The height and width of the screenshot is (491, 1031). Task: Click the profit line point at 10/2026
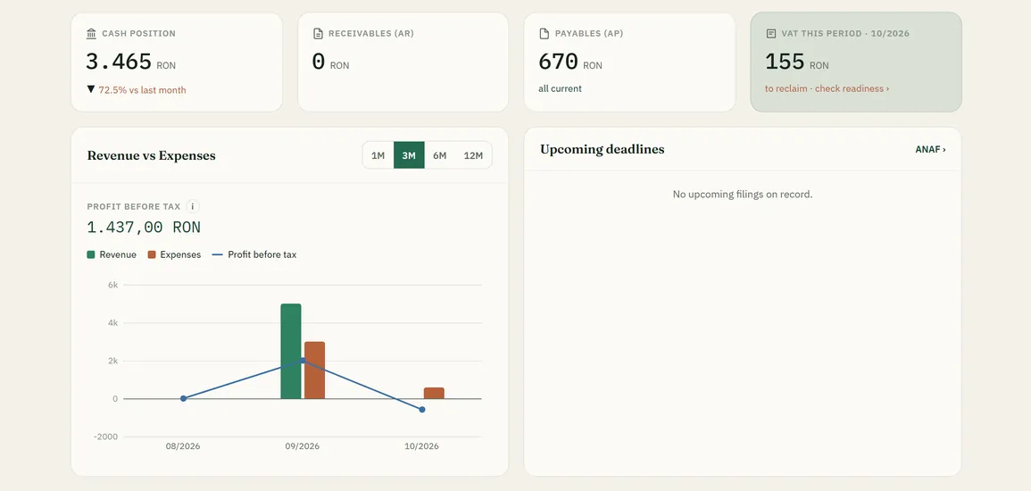point(422,410)
